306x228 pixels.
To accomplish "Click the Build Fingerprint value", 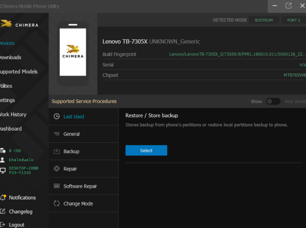I will [237, 54].
